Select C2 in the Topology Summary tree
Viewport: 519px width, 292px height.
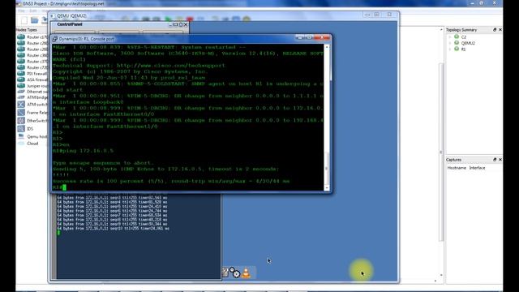(x=463, y=37)
